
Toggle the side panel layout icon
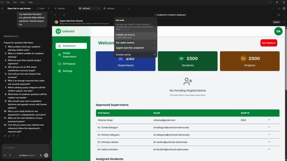click(284, 9)
